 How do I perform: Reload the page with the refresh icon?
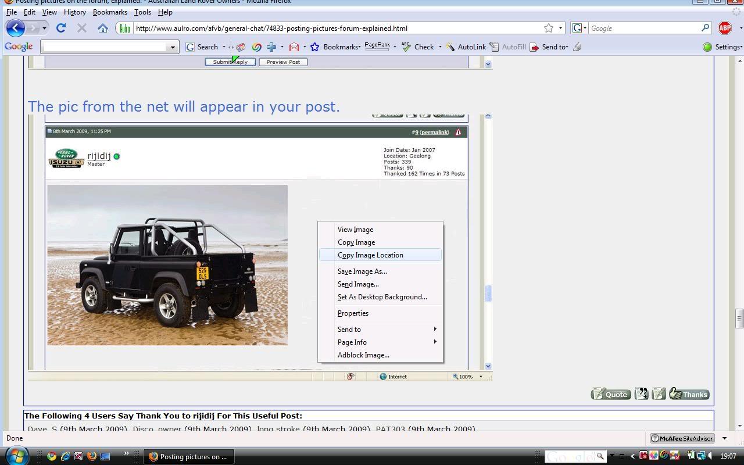pos(61,28)
